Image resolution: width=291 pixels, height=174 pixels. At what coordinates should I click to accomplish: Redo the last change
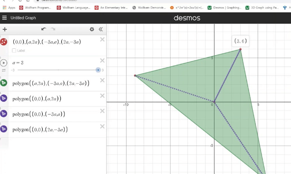[x=53, y=29]
